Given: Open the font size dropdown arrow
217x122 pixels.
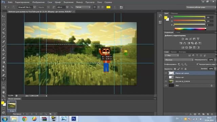Looking at the screenshot, I should tap(67, 7).
